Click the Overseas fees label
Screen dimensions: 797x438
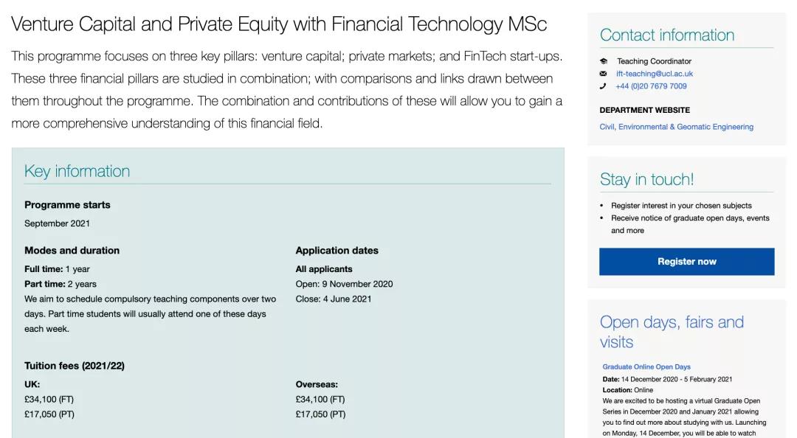(x=317, y=384)
